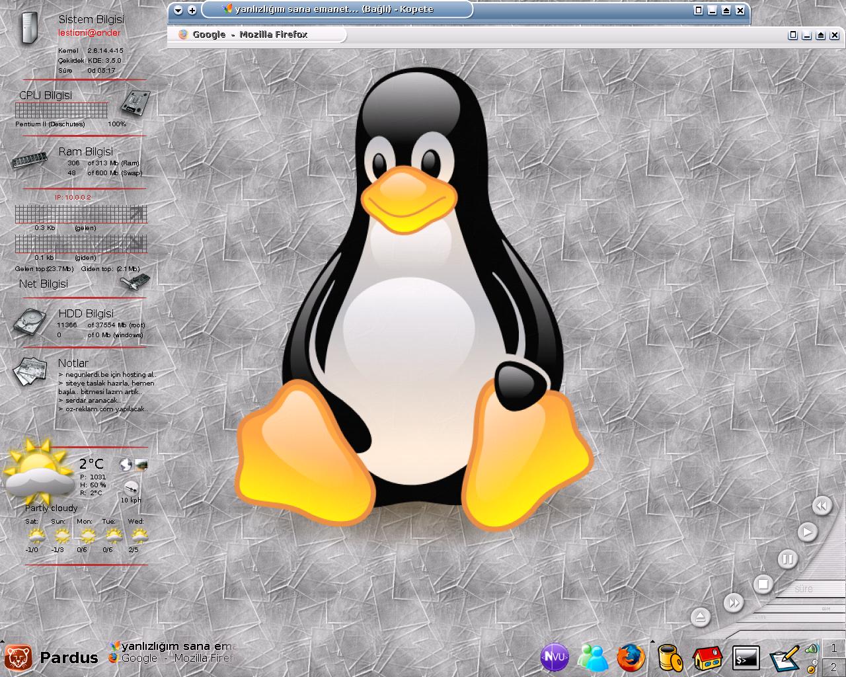Click the hard disk HDD icon
846x677 pixels.
[30, 323]
